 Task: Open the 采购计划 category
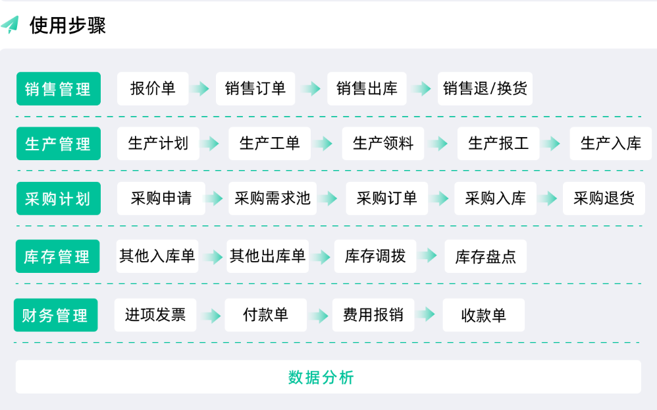(59, 198)
